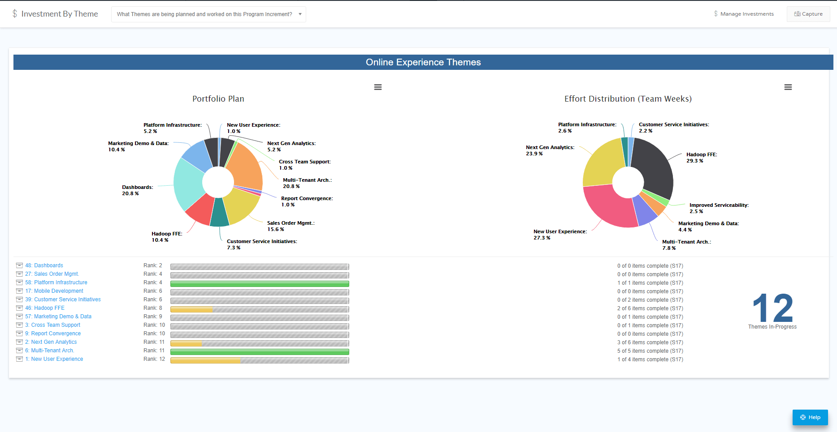Open the 3: Cross Team Support link
The height and width of the screenshot is (432, 837).
point(52,325)
